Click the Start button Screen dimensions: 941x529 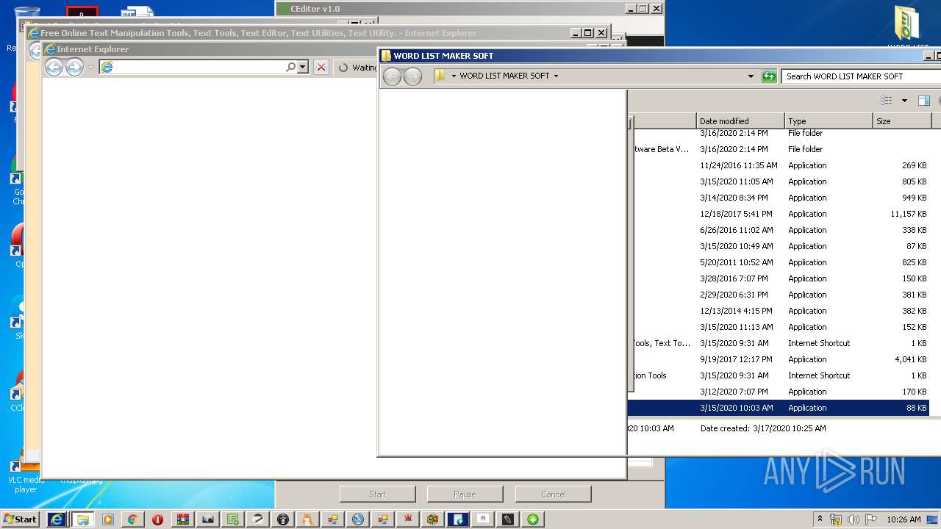[21, 519]
